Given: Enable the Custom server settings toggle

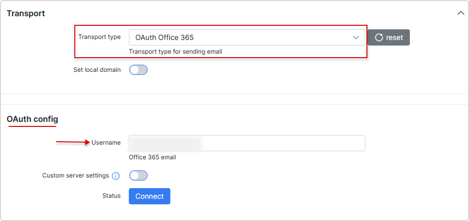Looking at the screenshot, I should 138,175.
